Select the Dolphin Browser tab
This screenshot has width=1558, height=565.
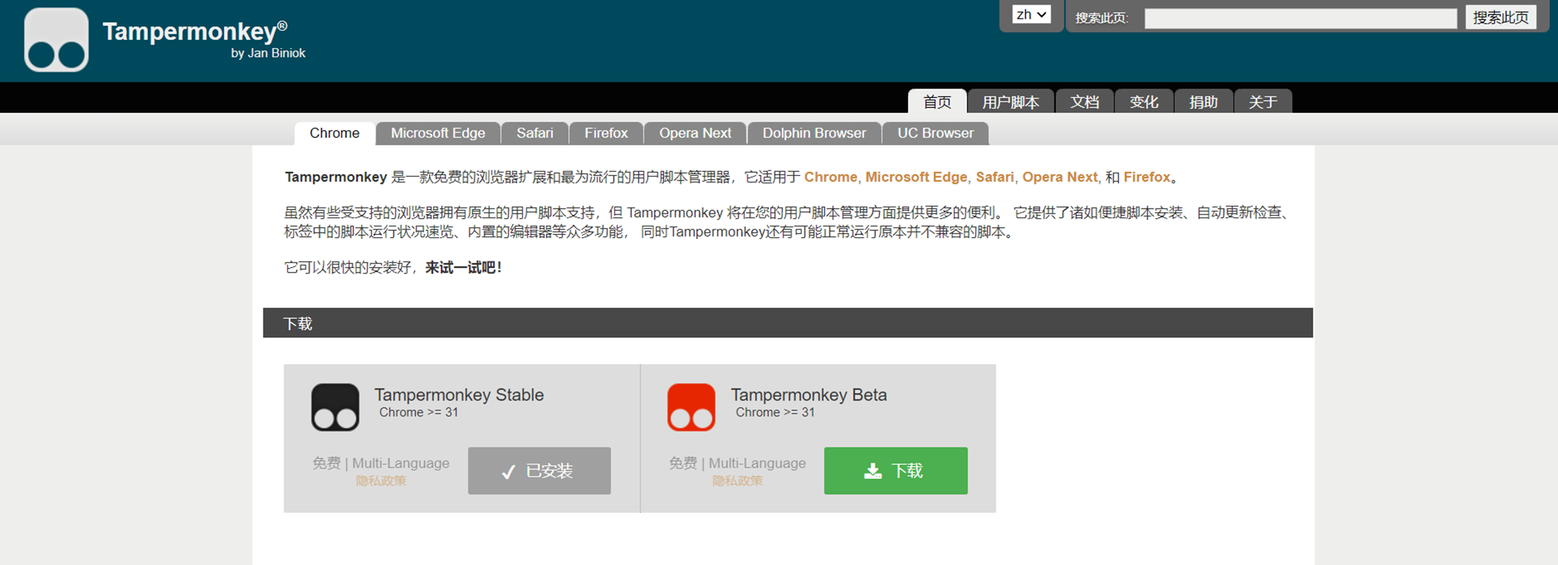click(x=814, y=134)
